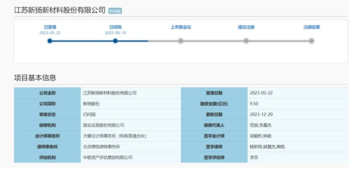Click the 已受理 timeline step dot
Image resolution: width=351 pixels, height=170 pixels.
tap(50, 41)
